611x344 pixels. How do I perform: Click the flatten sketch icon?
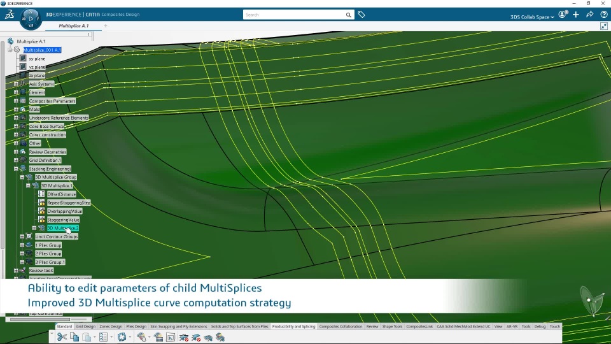[171, 338]
